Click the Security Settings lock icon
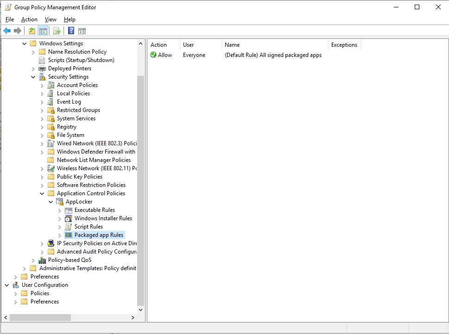 tap(42, 77)
